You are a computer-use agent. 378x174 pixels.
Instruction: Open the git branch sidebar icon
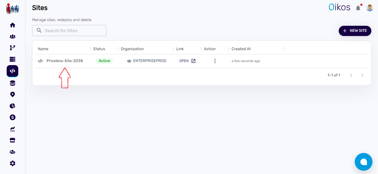[12, 48]
